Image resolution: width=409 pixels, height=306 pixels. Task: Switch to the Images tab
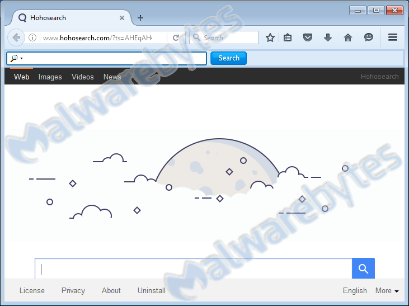[50, 77]
